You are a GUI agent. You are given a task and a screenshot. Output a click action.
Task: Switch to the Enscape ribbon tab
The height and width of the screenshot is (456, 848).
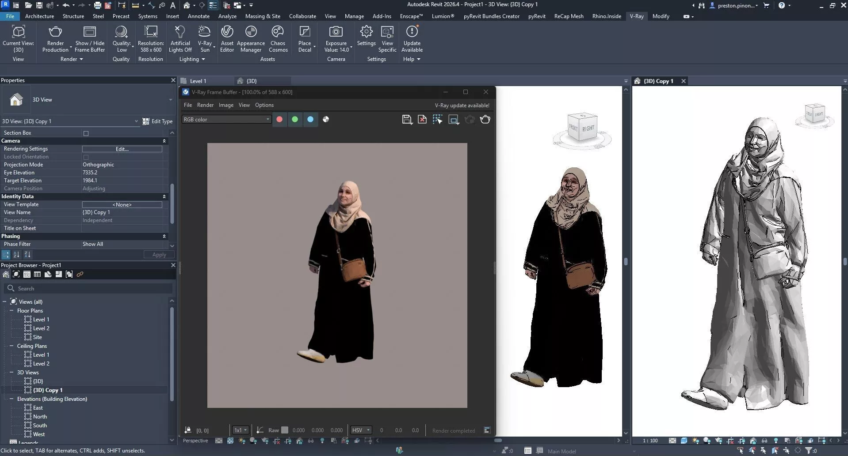coord(411,16)
